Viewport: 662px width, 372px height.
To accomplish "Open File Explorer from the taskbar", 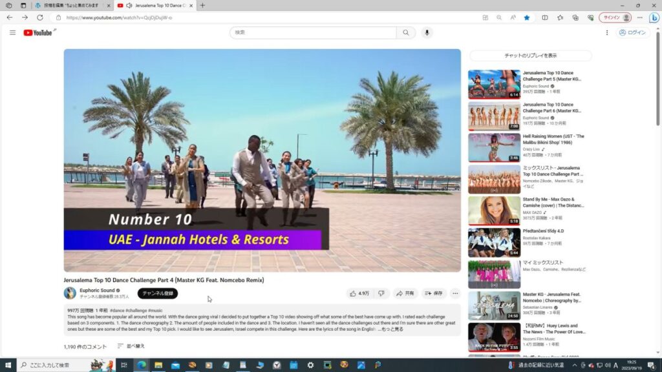I will [158, 365].
